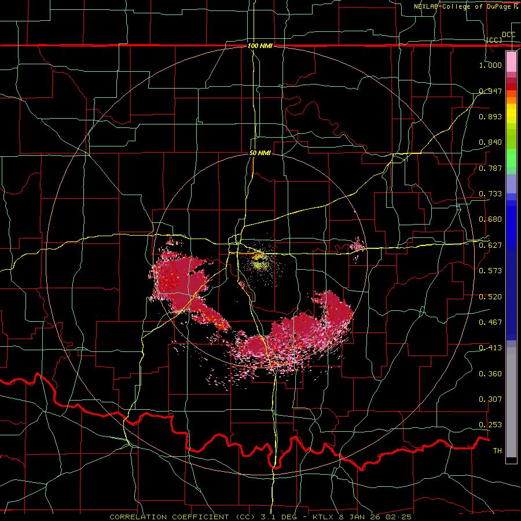Click the 0.893 scale value
The height and width of the screenshot is (521, 521).
(x=490, y=116)
